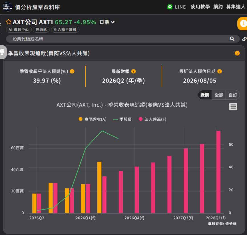Open the 日期 dropdown
247x235 pixels.
click(107, 22)
